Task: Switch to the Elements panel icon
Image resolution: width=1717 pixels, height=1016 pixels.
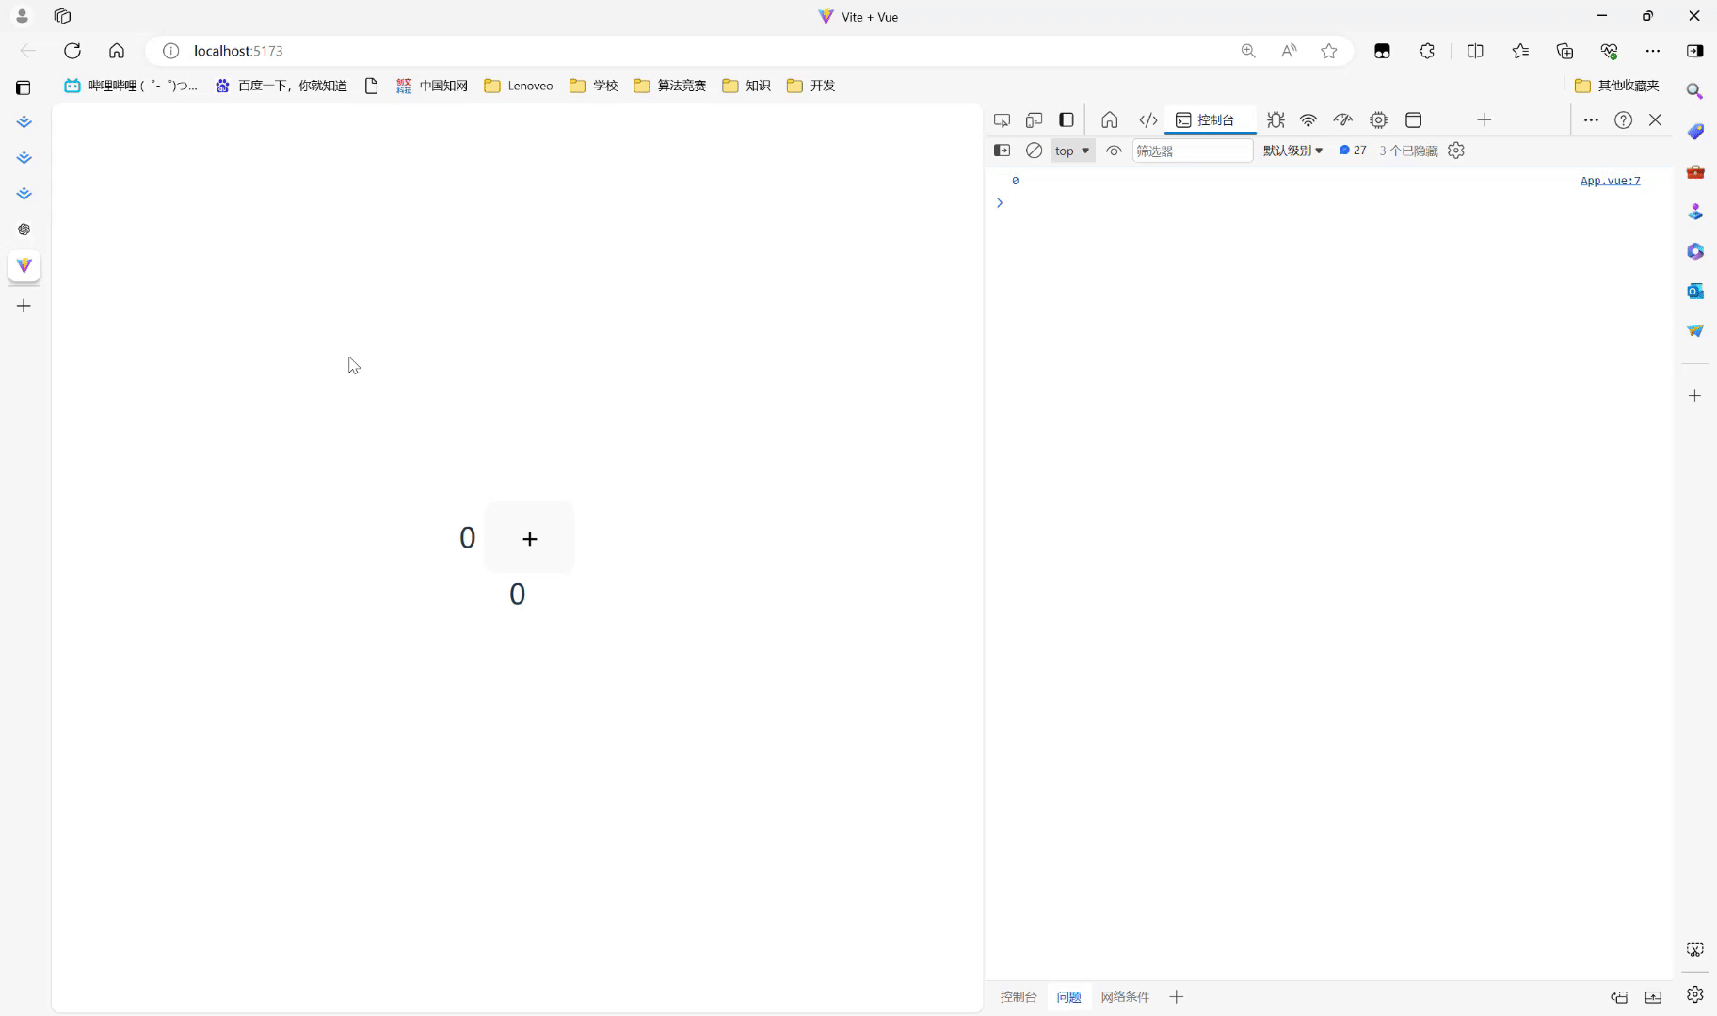Action: tap(1148, 120)
